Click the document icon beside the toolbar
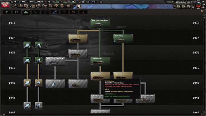The image size is (206, 116). click(79, 6)
